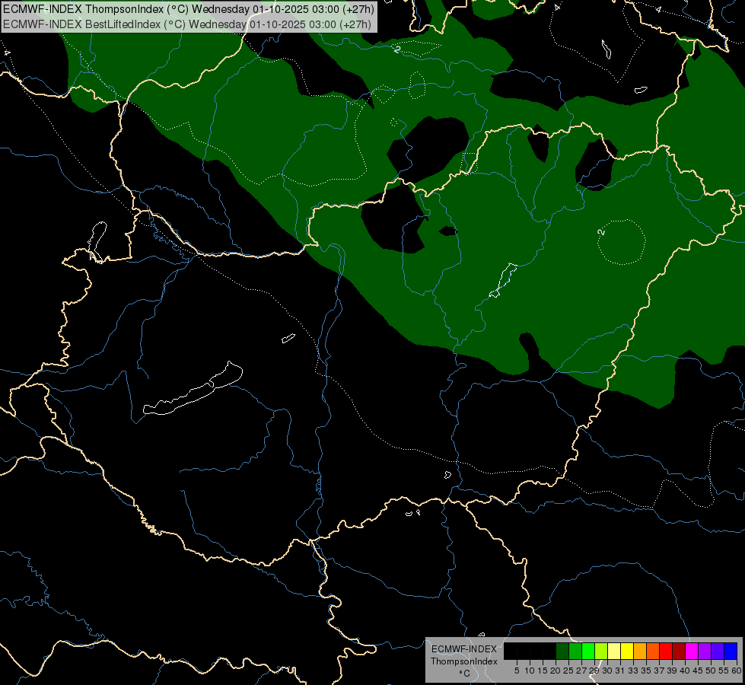Viewport: 745px width, 685px height.
Task: Click the legend tick value "25"
Action: (568, 671)
